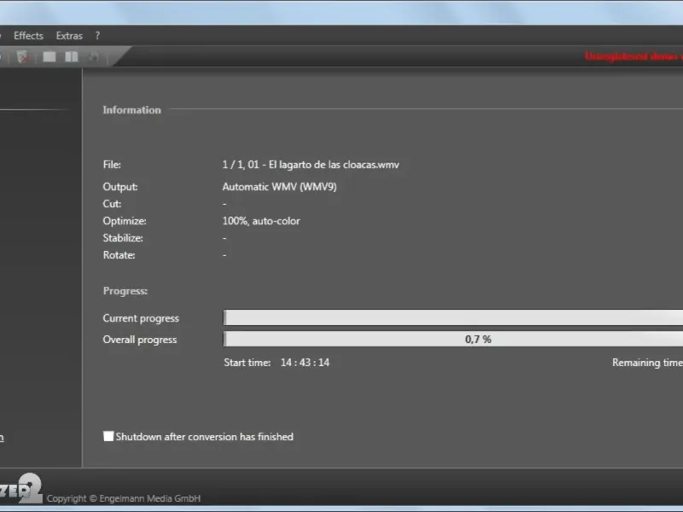Click the Copyright Engelmann Media GmbH text
This screenshot has height=512, width=683.
pyautogui.click(x=124, y=498)
